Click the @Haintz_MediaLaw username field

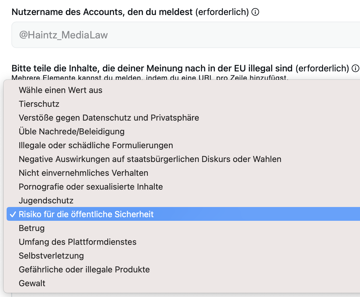pos(180,35)
